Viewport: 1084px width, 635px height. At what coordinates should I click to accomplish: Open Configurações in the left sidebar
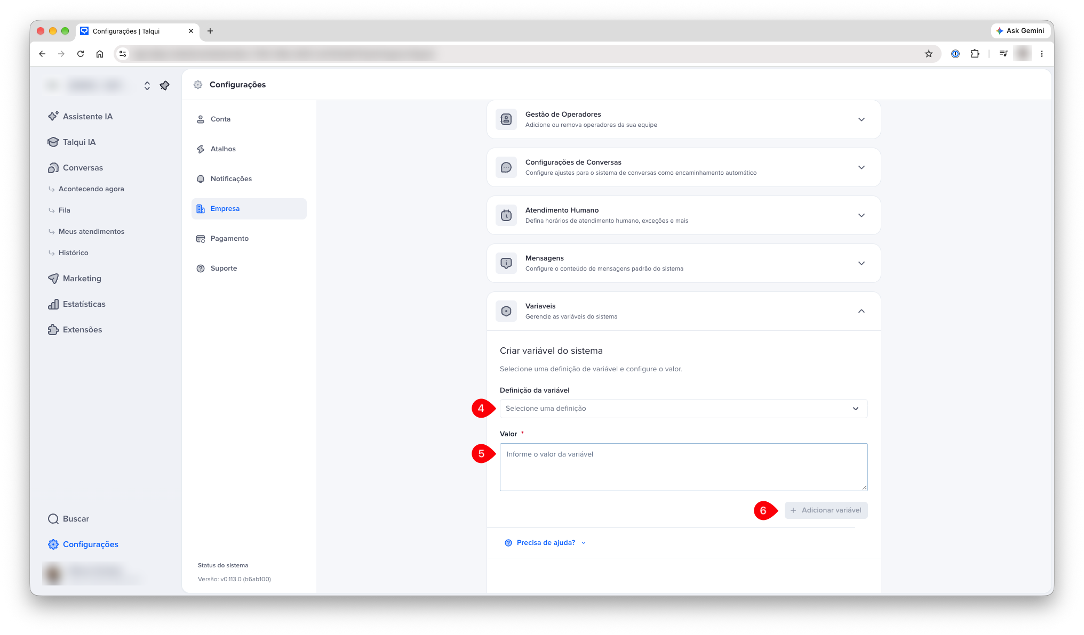pyautogui.click(x=83, y=544)
